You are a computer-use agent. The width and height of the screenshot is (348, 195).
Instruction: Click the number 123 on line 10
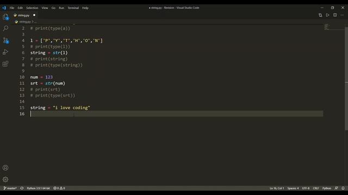49,77
